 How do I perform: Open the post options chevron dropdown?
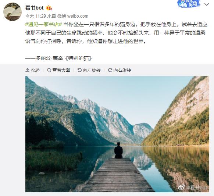click(x=207, y=4)
